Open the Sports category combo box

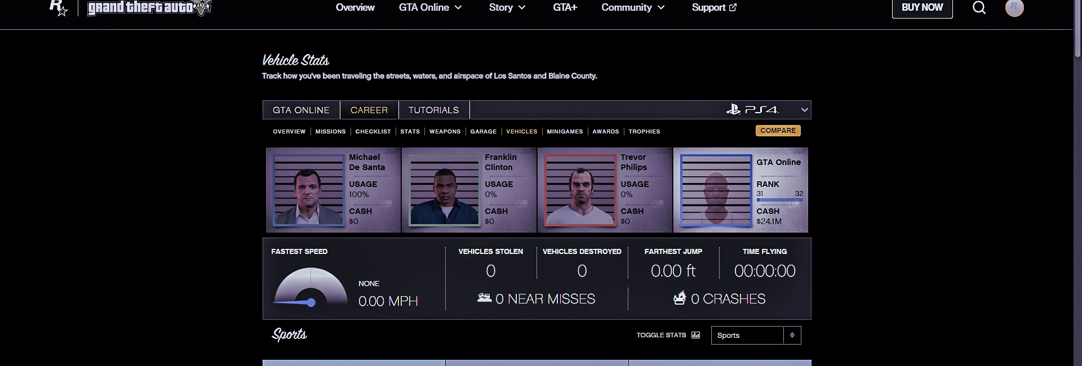(756, 335)
